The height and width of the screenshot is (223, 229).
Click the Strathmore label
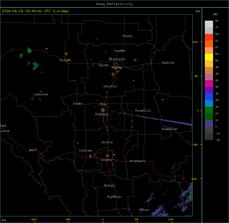(137, 161)
